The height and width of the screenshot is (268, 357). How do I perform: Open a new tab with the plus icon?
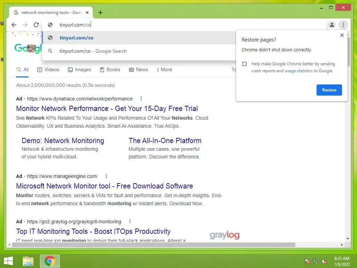click(x=100, y=13)
